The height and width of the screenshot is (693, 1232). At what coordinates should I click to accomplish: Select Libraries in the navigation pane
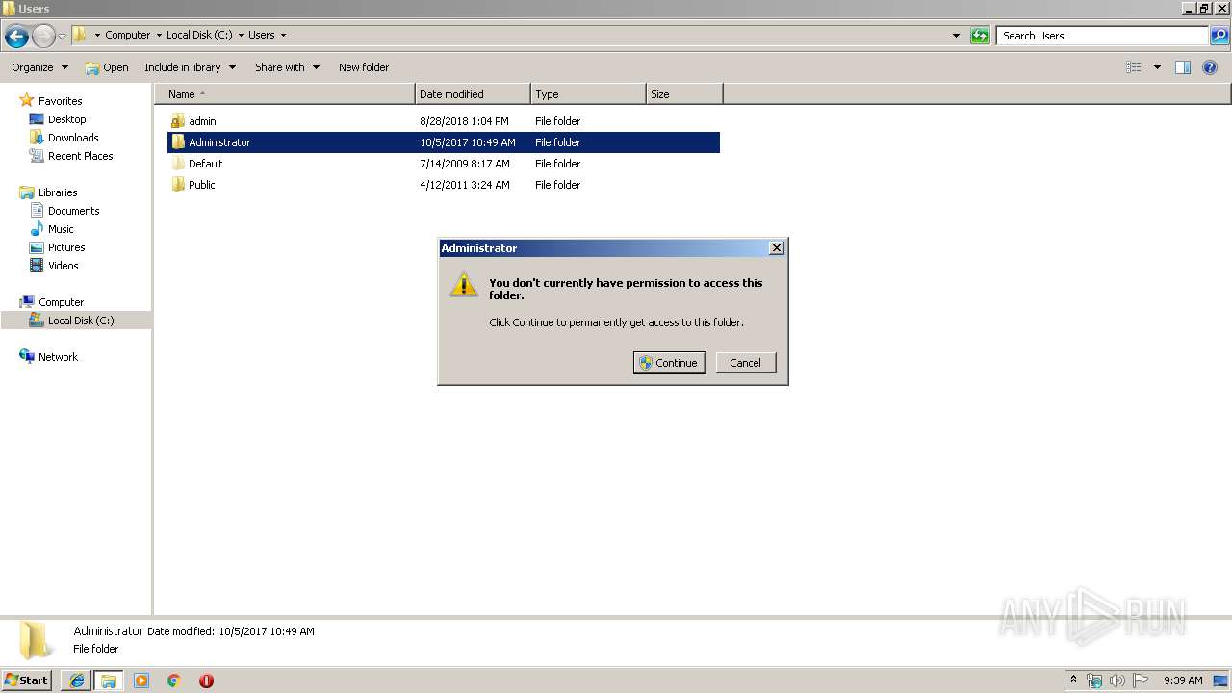click(58, 192)
